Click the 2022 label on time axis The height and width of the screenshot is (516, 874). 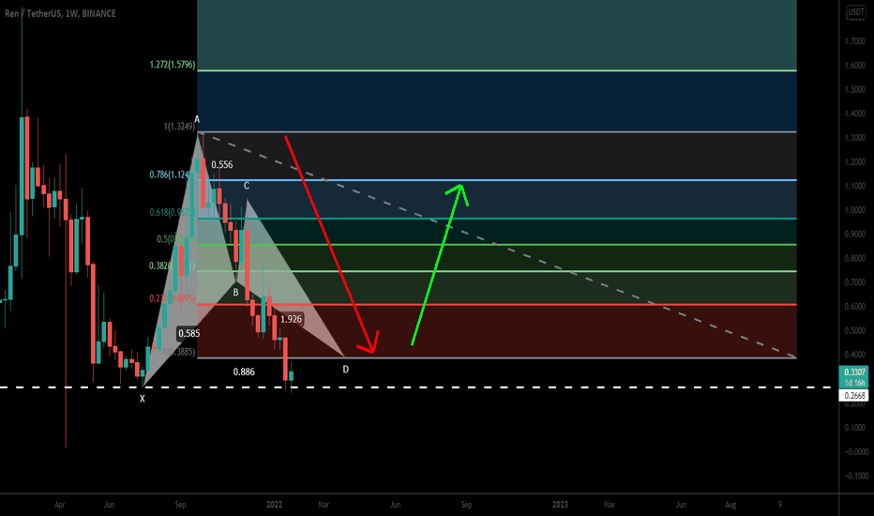click(x=274, y=505)
